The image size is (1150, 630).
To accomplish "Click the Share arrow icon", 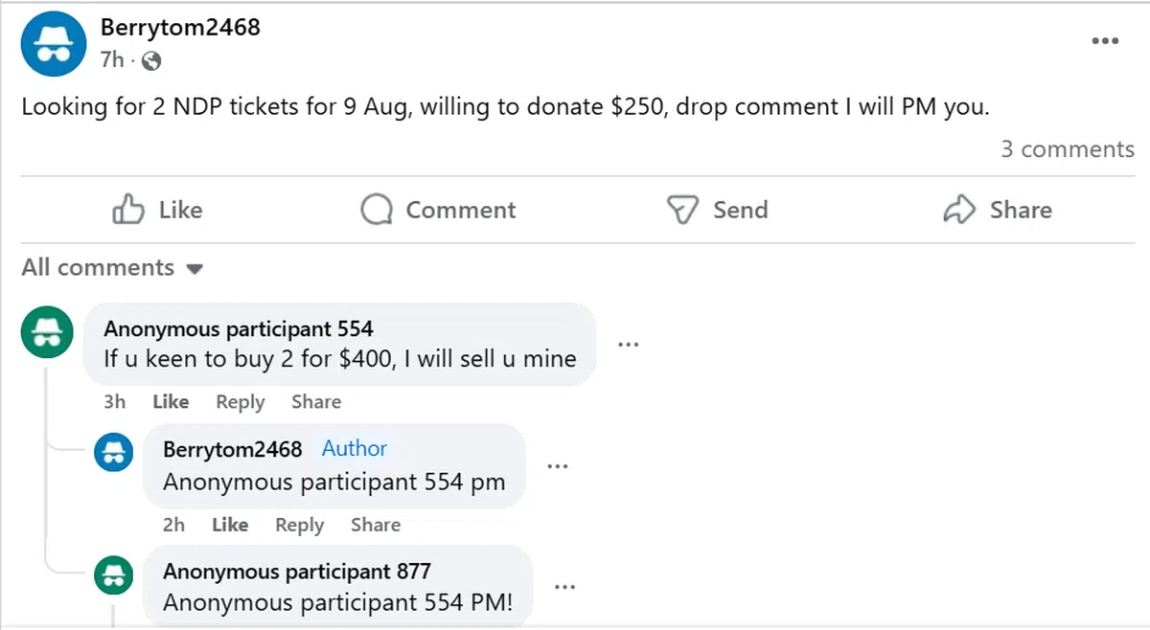I will (958, 210).
